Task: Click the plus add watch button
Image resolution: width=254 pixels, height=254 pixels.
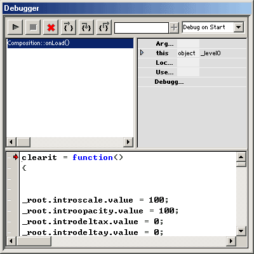Action: coord(174,27)
